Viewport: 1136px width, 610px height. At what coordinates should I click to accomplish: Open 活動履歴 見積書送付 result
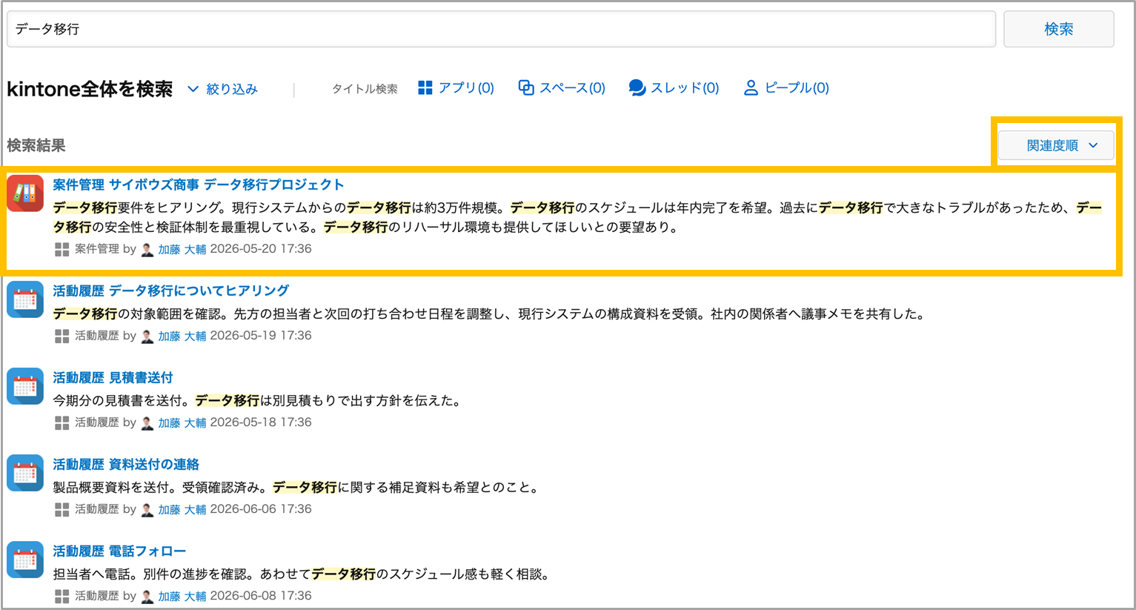[x=113, y=377]
